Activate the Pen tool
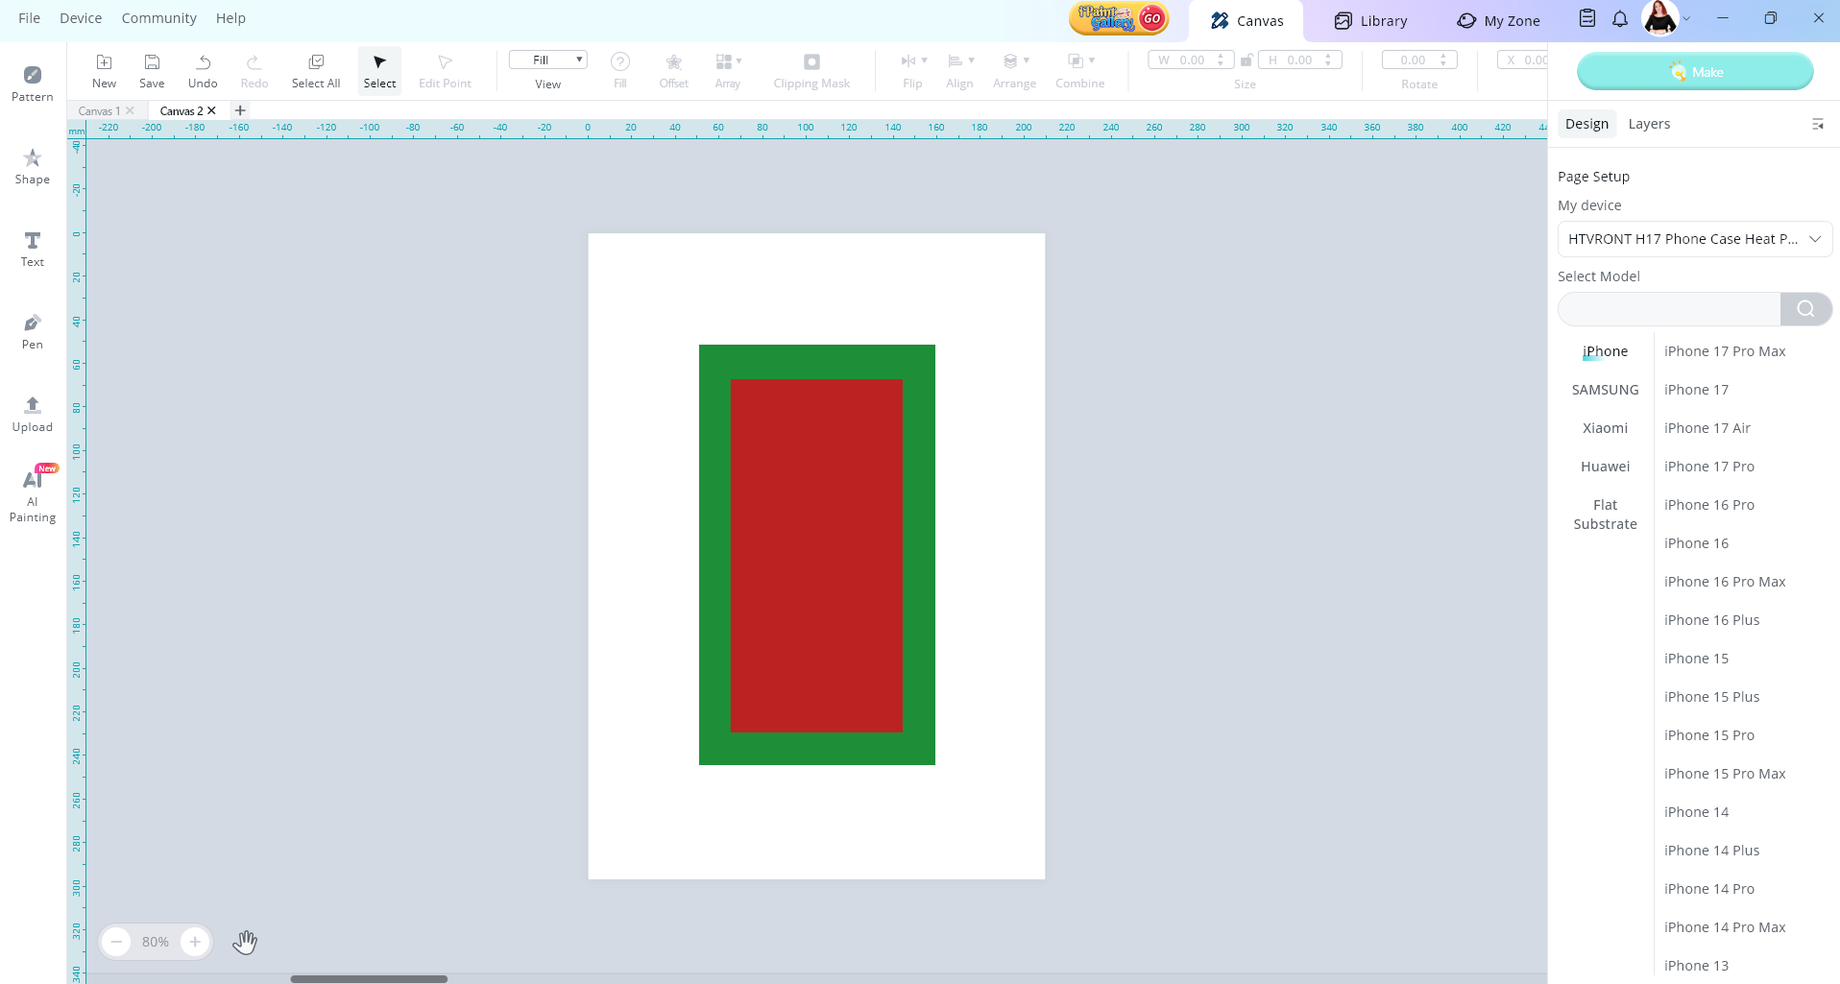 [x=32, y=330]
